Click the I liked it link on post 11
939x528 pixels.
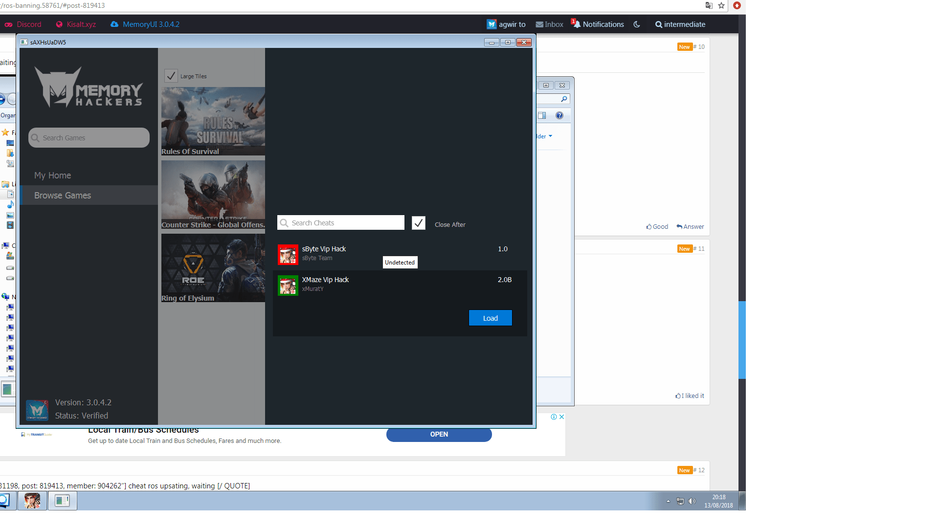690,396
